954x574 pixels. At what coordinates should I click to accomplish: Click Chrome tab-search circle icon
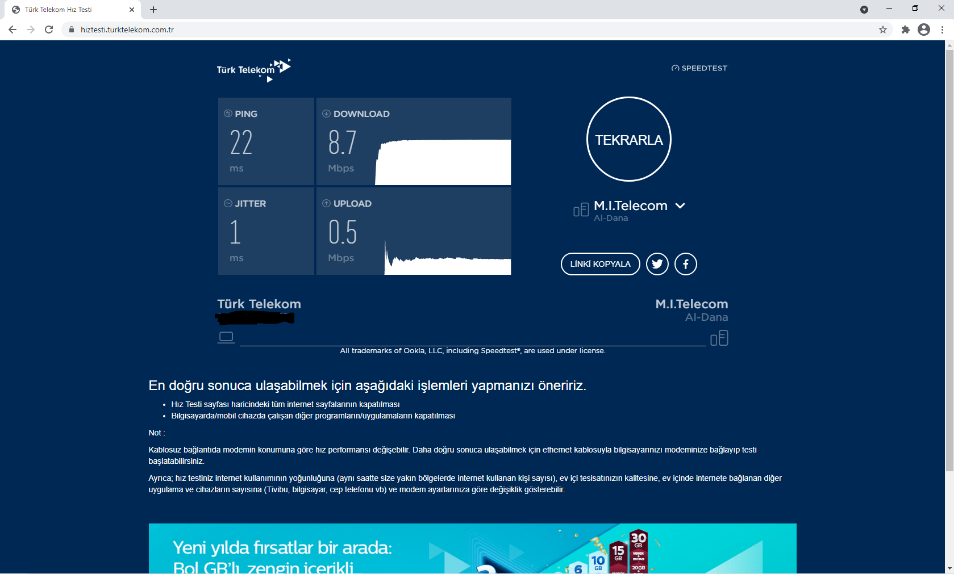[864, 10]
